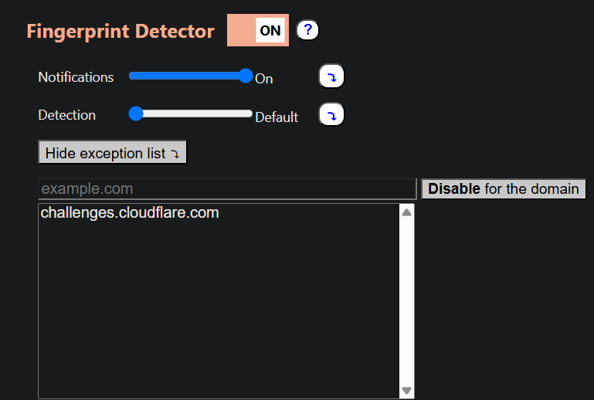The height and width of the screenshot is (400, 594).
Task: Open the Fingerprint Detector help question mark
Action: (307, 30)
